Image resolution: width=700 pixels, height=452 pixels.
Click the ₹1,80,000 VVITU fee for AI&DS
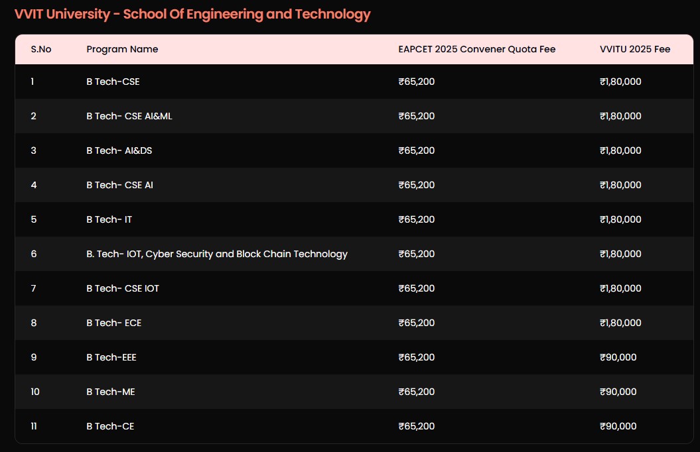tap(620, 150)
